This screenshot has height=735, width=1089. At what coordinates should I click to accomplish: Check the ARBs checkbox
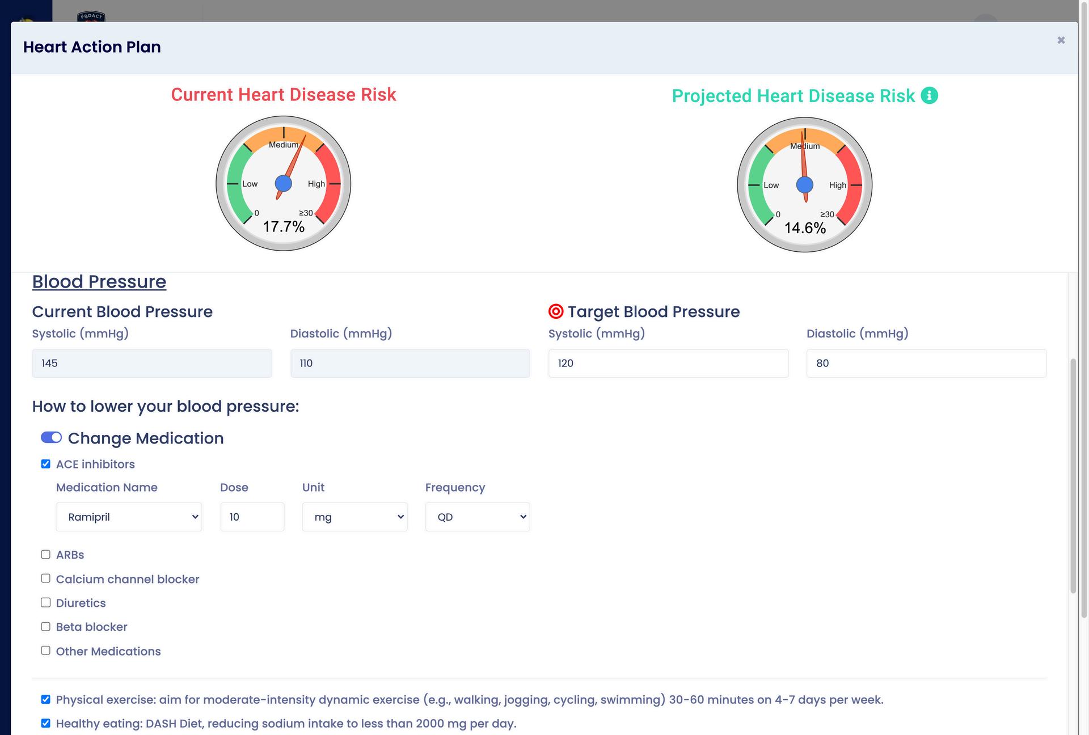46,555
